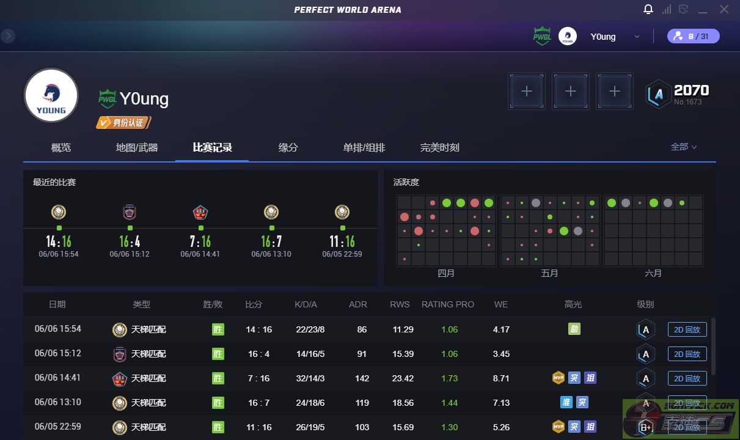Open the friends list 8 / 31 badge
The image size is (740, 440).
[693, 36]
